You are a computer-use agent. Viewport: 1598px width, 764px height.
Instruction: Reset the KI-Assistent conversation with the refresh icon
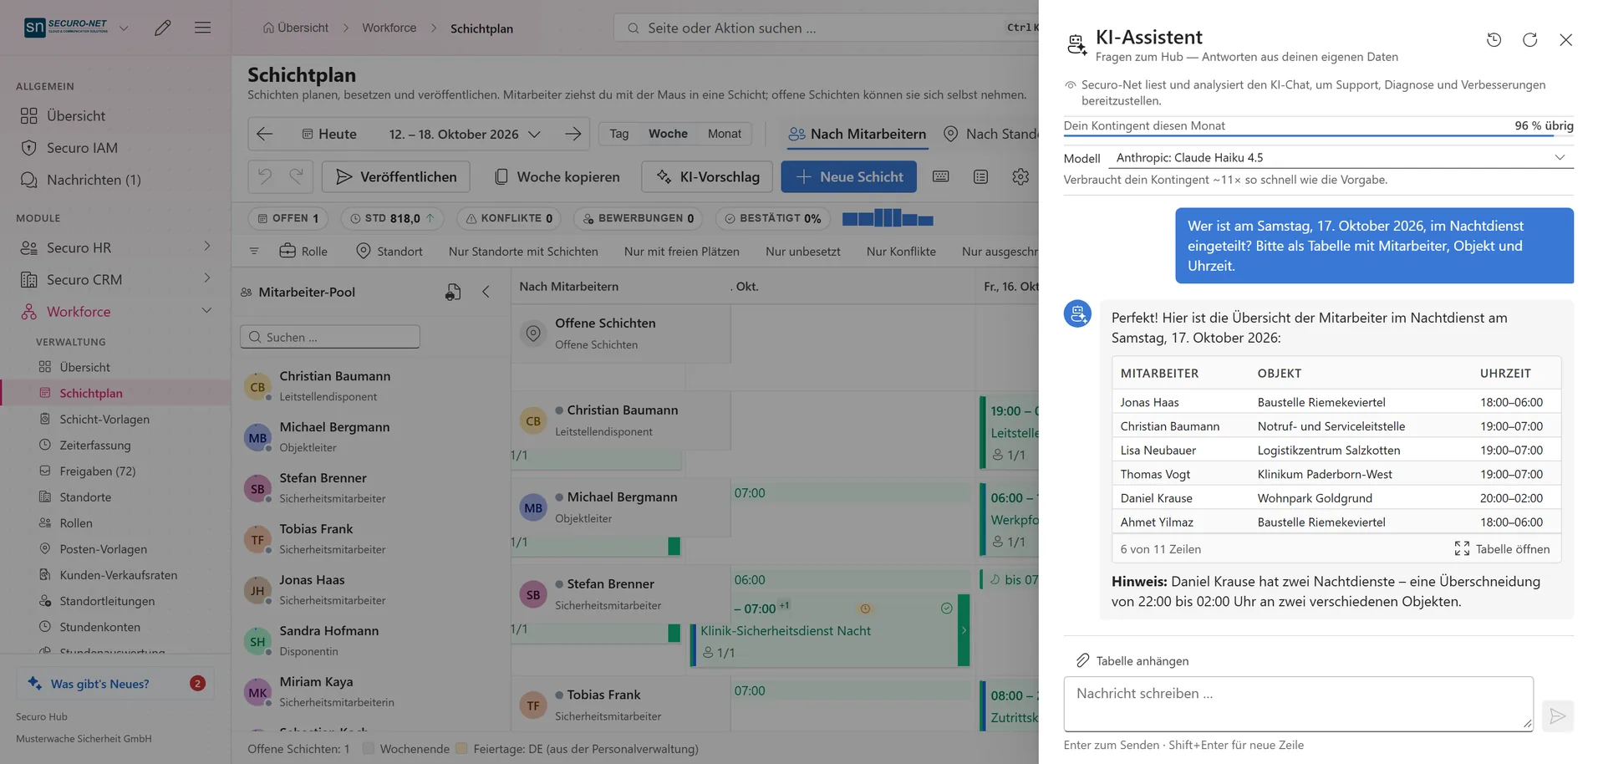coord(1529,39)
